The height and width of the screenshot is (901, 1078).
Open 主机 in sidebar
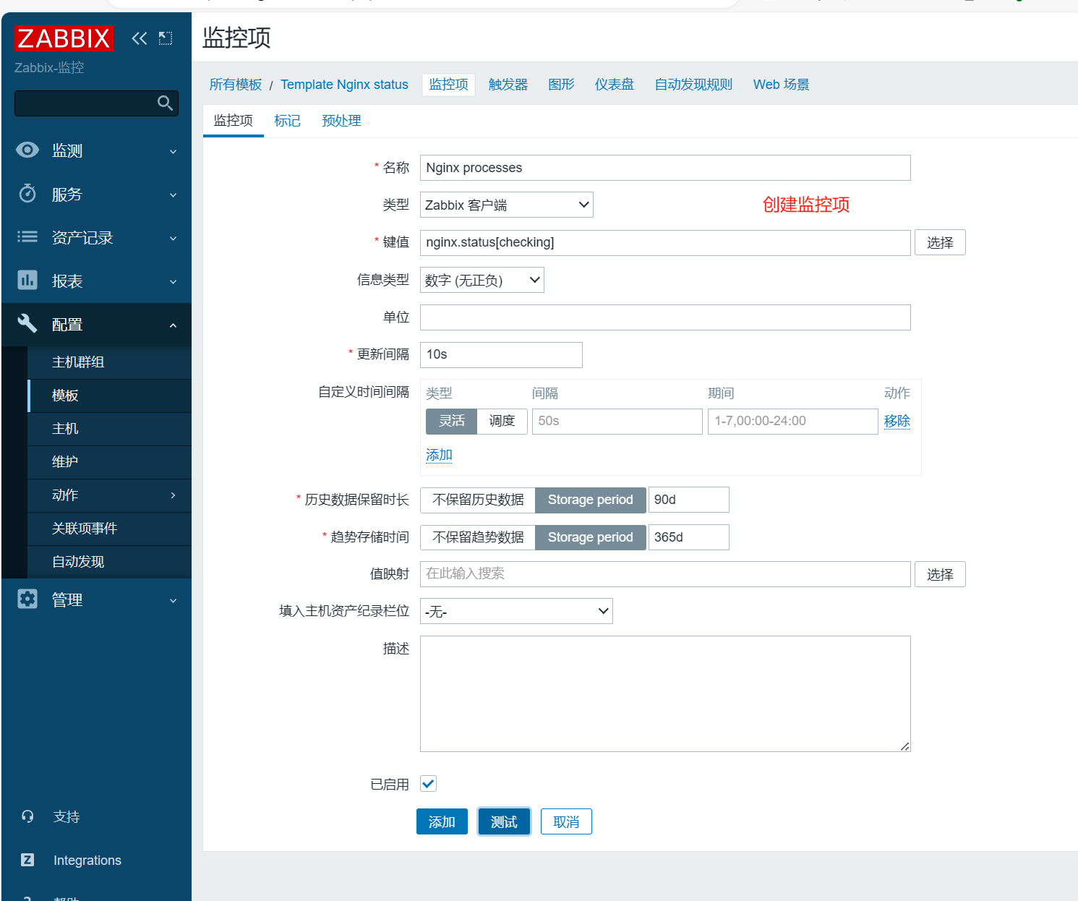coord(109,429)
